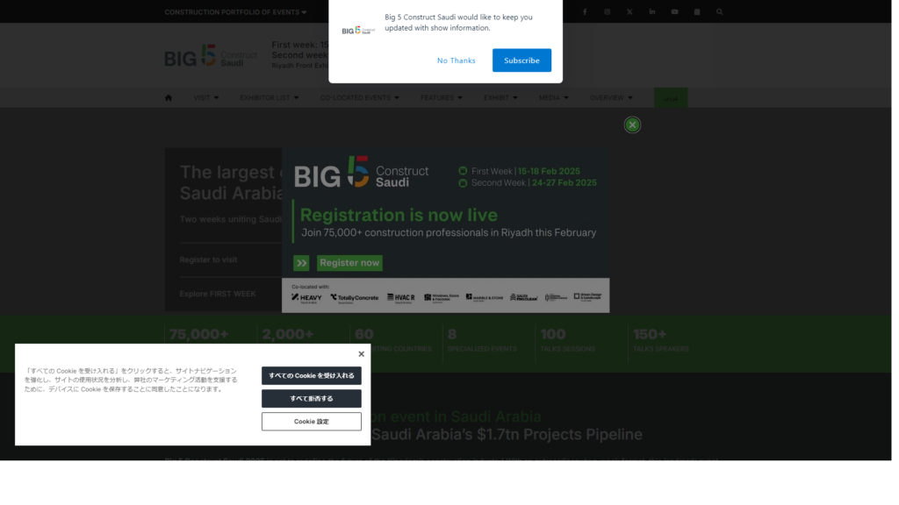Click Register now in popup
Viewport: 899px width, 505px height.
tap(349, 263)
